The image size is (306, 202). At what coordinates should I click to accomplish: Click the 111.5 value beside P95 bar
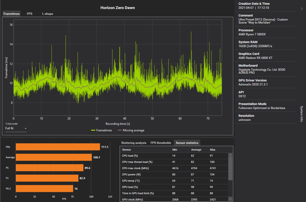click(x=105, y=147)
